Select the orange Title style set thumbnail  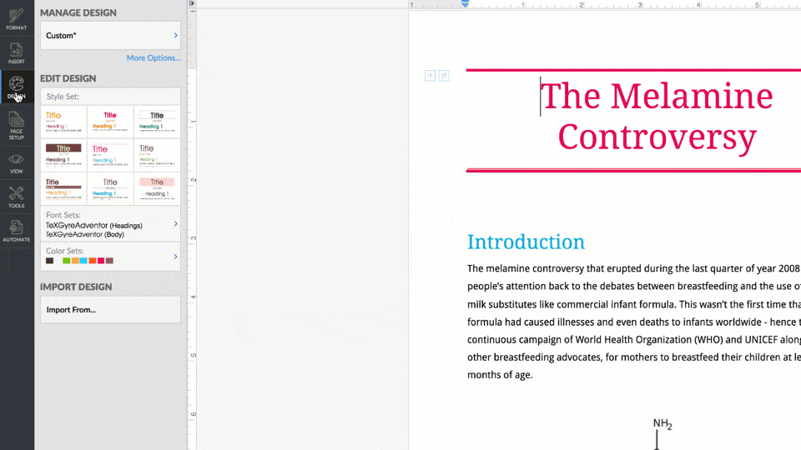(63, 122)
